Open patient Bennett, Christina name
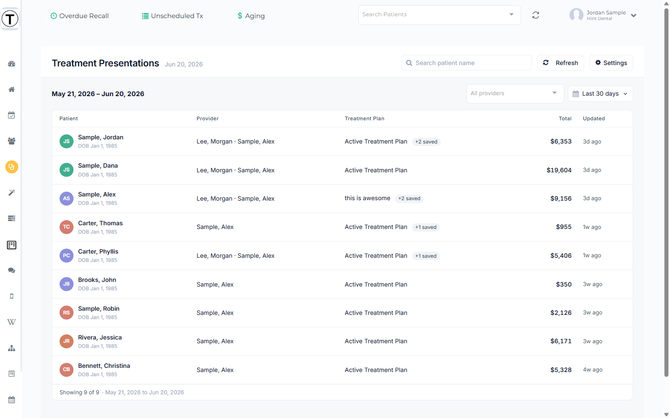 tap(104, 366)
